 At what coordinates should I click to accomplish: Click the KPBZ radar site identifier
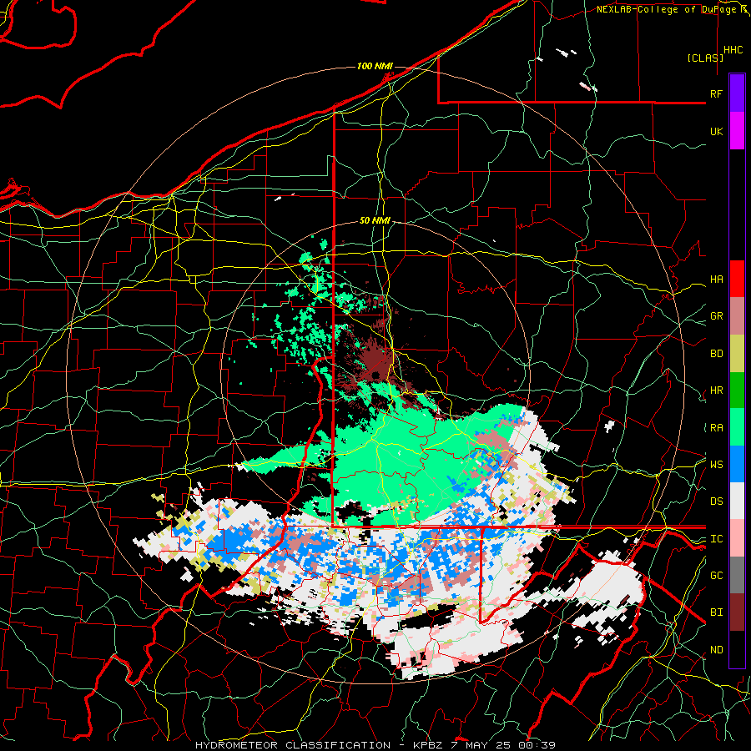coord(428,745)
